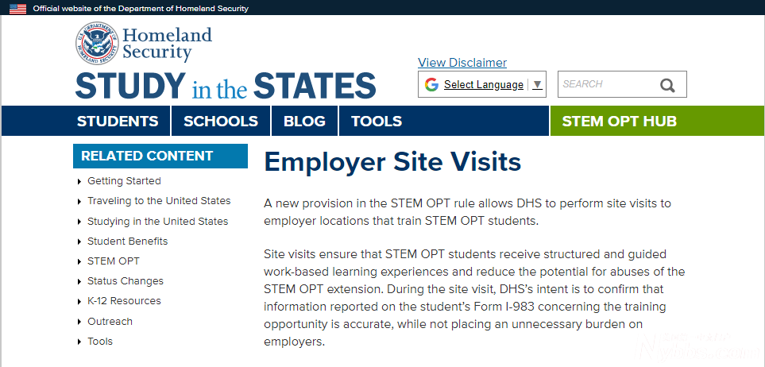The width and height of the screenshot is (765, 367).
Task: Click the Homeland Security seal logo
Action: coord(97,43)
